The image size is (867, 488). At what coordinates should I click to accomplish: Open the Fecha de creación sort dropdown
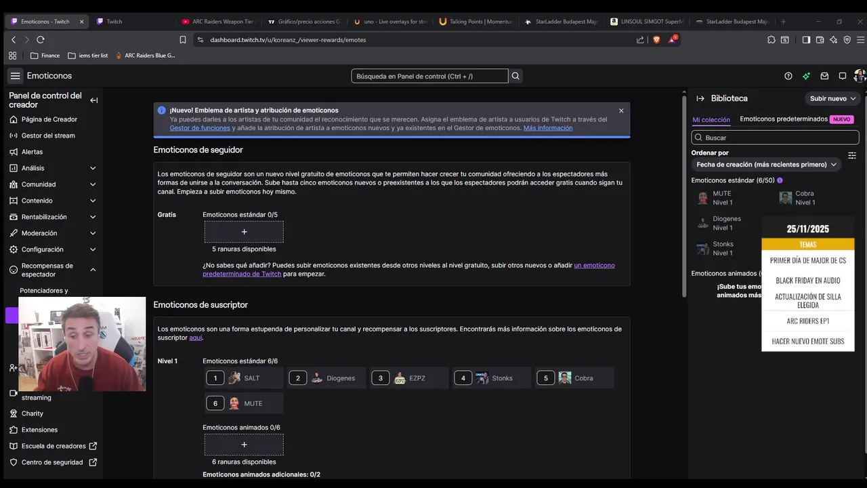pyautogui.click(x=766, y=164)
